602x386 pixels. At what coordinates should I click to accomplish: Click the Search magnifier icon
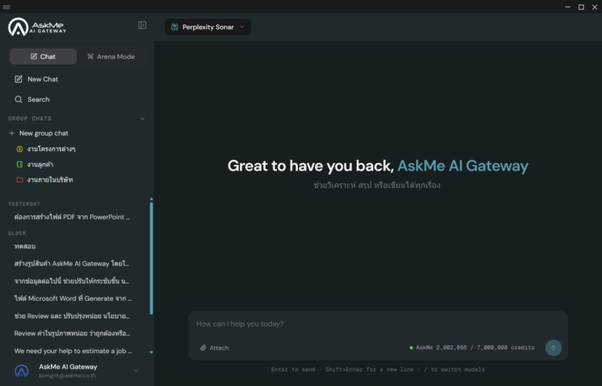click(x=19, y=99)
